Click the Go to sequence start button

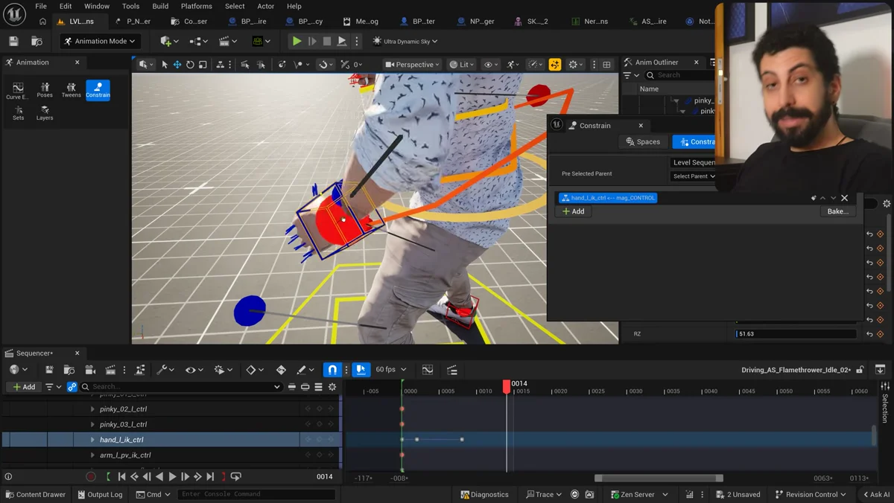click(x=121, y=476)
